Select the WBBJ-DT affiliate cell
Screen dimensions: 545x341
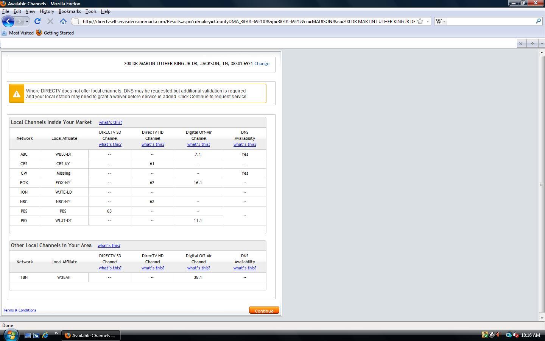click(64, 154)
